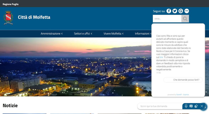Screen dimensions: 209x114
Task: Toggle the chatbot speaker sound icon
Action: click(196, 106)
